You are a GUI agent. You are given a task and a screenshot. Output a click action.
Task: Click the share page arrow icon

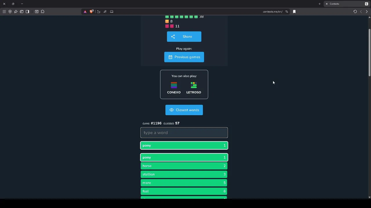coord(99,12)
